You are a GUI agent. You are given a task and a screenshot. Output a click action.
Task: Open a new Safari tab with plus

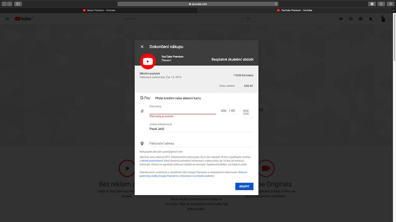click(393, 10)
